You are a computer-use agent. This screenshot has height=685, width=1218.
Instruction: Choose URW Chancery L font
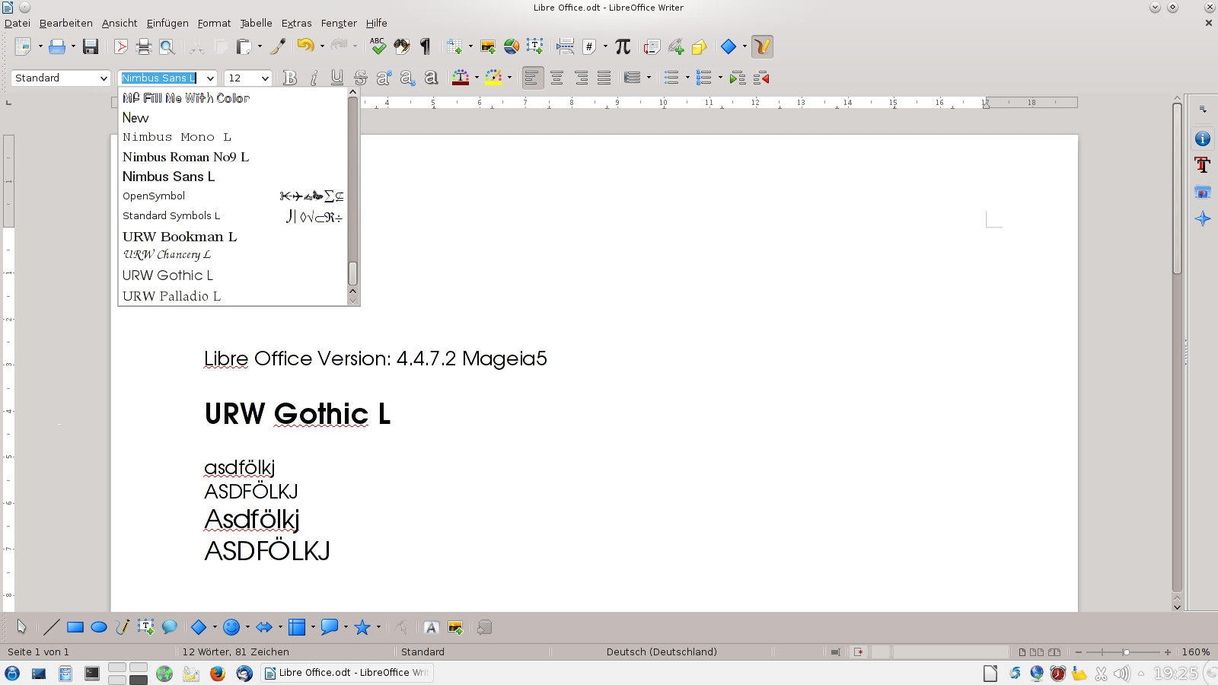click(233, 255)
